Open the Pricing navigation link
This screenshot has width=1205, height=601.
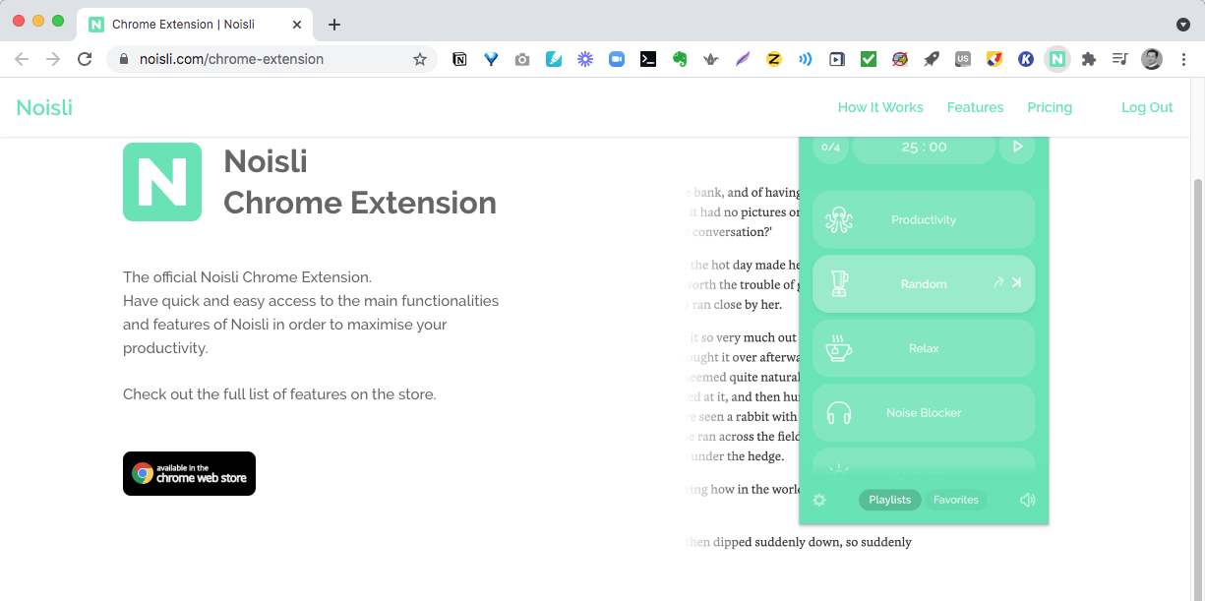1050,107
